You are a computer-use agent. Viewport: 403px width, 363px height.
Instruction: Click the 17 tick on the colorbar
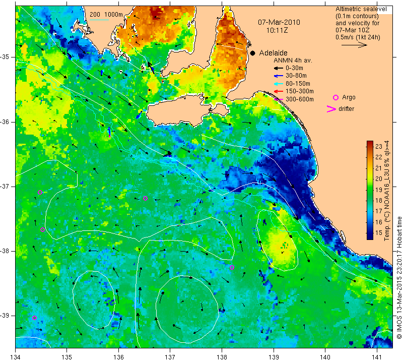click(379, 211)
